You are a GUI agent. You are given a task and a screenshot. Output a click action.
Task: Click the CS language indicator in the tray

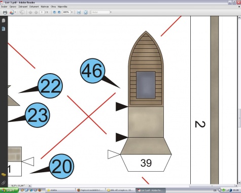[215, 190]
